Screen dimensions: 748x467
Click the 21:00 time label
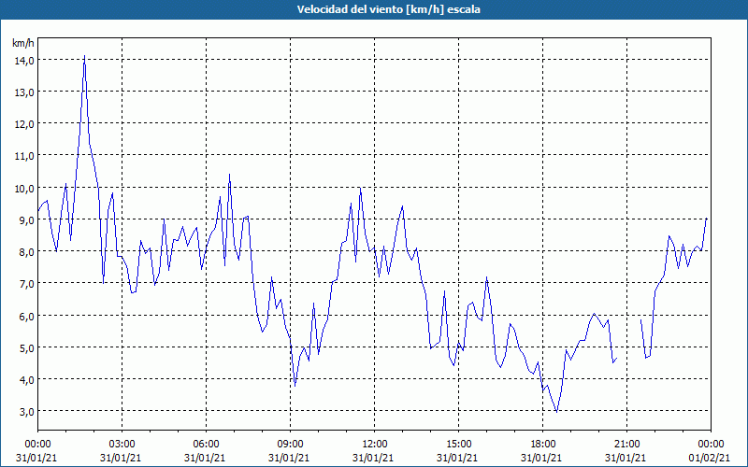pos(626,445)
